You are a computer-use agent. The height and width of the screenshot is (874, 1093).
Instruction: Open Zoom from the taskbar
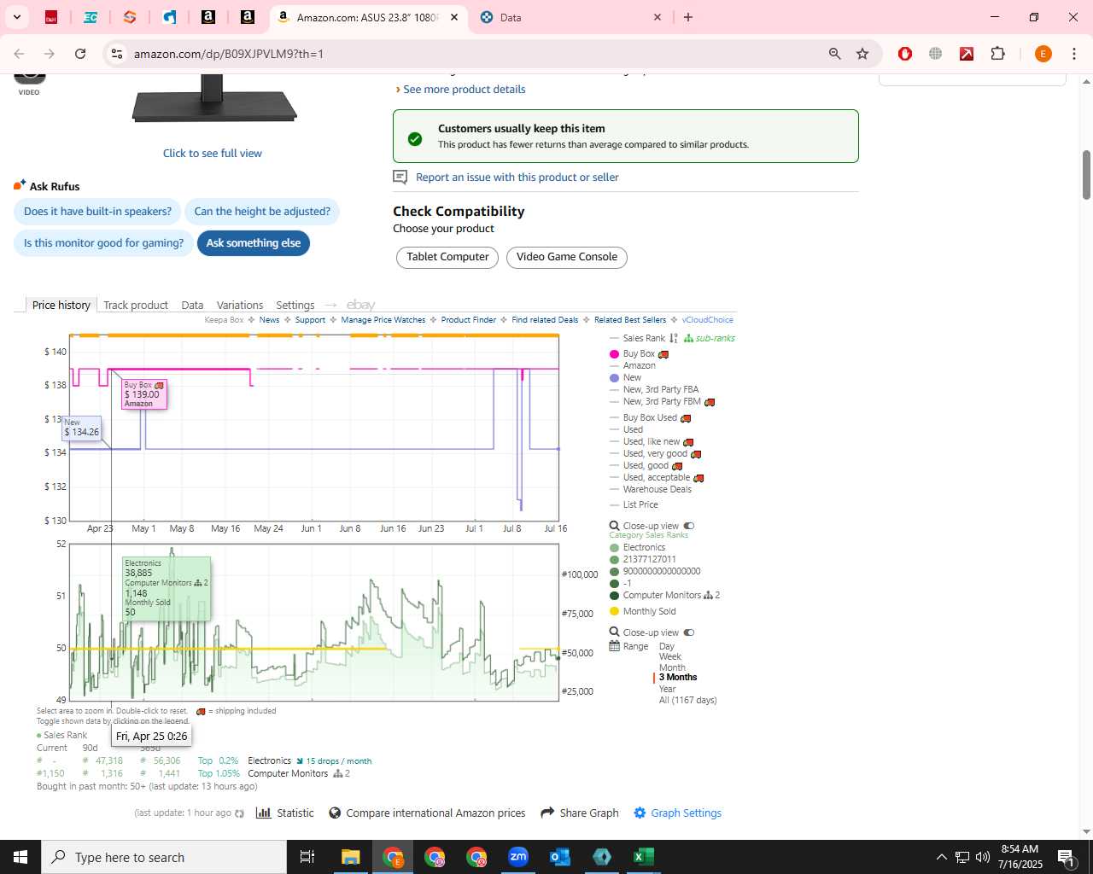(x=518, y=857)
